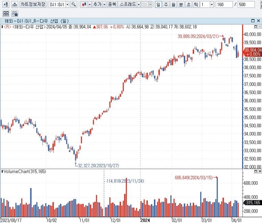Click the 32,327.20(2023/10/27) low price label
Viewport: 262px width, 223px height.
99,165
